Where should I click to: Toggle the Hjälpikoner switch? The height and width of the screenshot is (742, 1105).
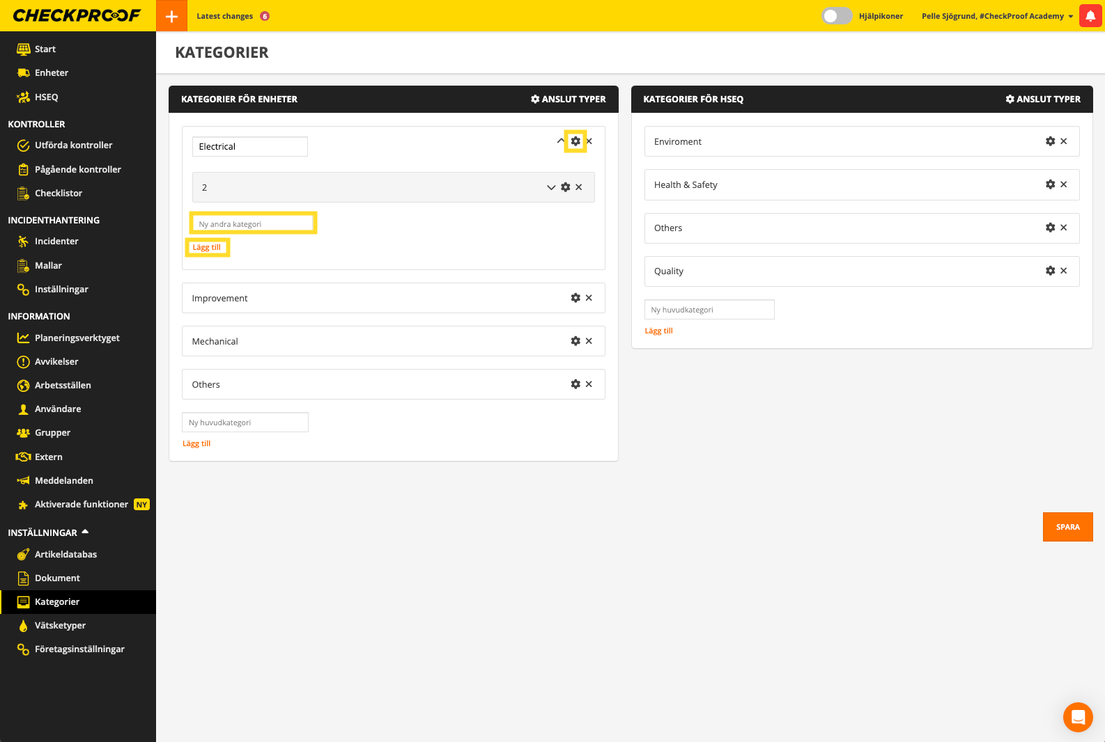pos(836,16)
